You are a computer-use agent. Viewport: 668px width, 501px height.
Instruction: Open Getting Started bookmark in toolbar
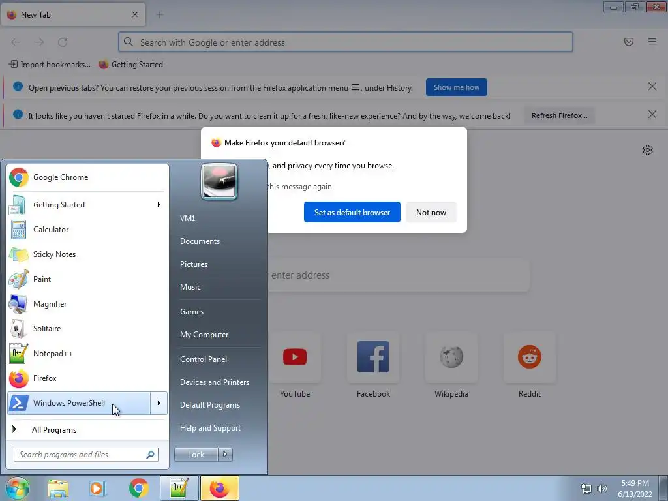(130, 65)
